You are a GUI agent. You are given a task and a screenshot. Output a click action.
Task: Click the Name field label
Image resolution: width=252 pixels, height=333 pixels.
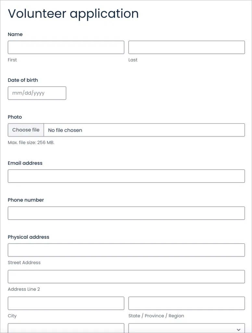(x=15, y=34)
